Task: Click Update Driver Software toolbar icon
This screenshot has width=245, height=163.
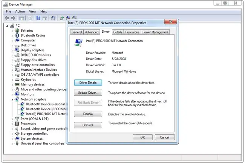Action: (x=62, y=18)
